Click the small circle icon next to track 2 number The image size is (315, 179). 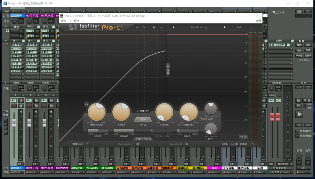point(38,95)
